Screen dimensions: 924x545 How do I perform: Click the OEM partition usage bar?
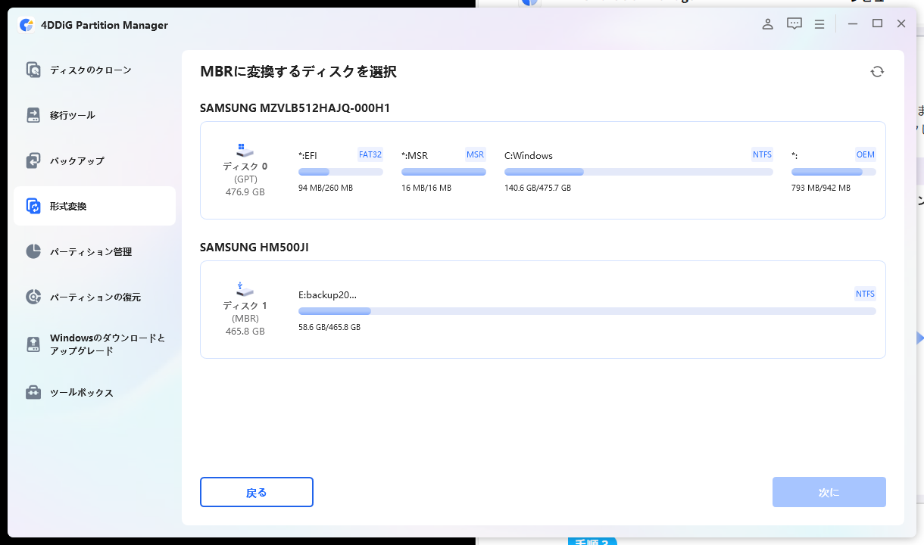pyautogui.click(x=834, y=172)
